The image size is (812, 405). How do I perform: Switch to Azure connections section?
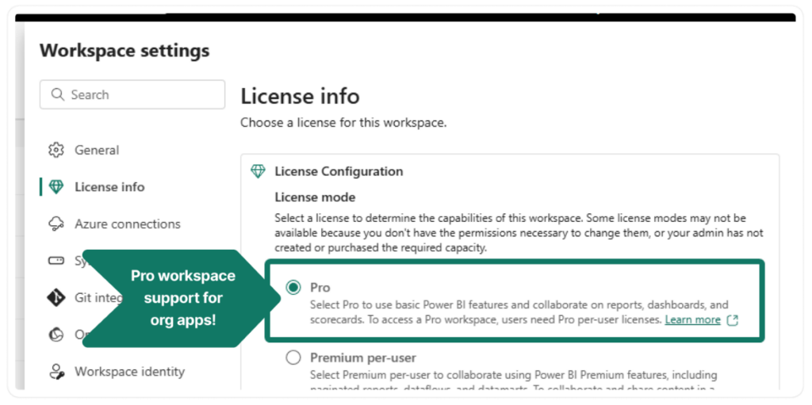click(127, 224)
